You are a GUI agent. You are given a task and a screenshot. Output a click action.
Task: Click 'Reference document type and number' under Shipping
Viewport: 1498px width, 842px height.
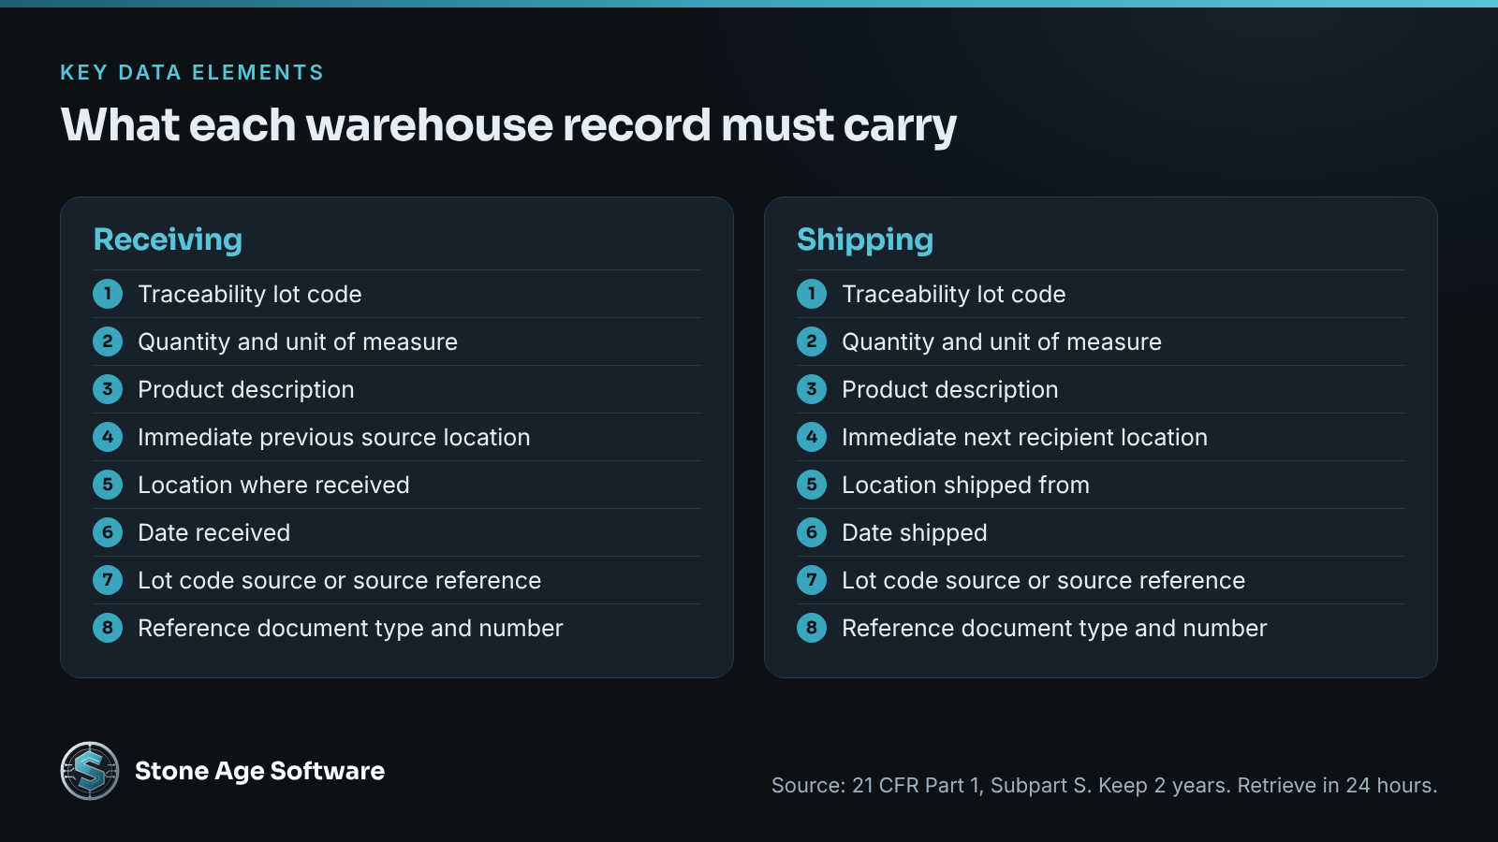(x=1054, y=628)
